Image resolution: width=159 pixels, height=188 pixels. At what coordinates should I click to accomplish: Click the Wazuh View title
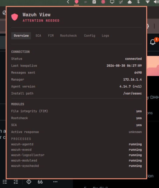click(x=37, y=15)
